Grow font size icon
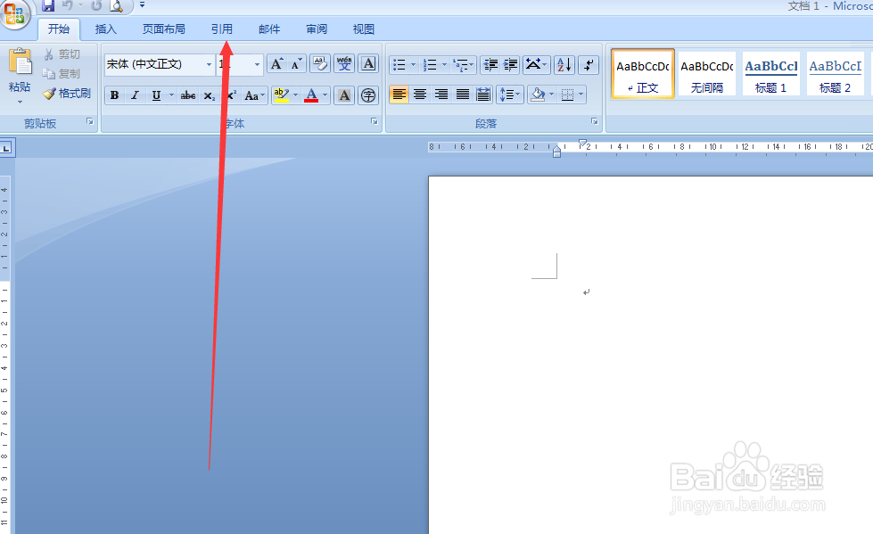Image resolution: width=873 pixels, height=534 pixels. pyautogui.click(x=276, y=64)
